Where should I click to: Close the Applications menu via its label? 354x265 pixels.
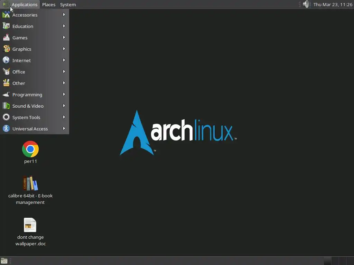point(25,4)
